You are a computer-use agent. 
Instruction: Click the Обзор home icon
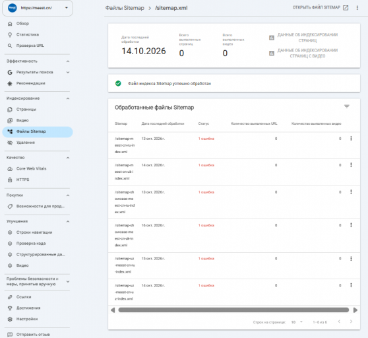[10, 24]
